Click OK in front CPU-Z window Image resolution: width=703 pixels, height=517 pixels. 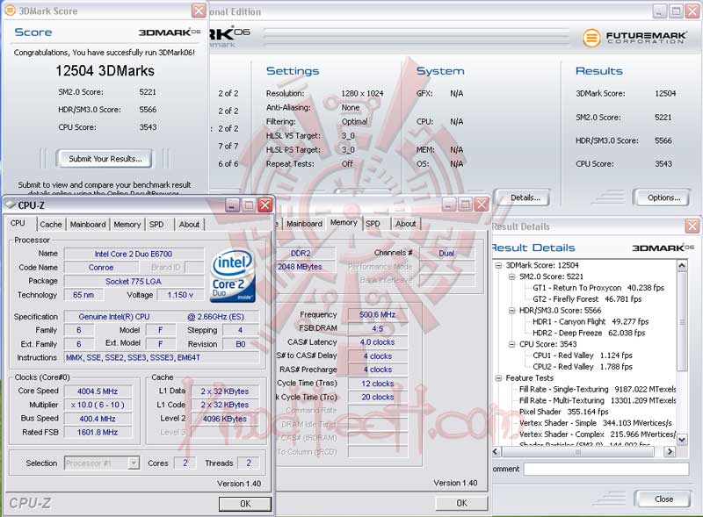[x=245, y=504]
